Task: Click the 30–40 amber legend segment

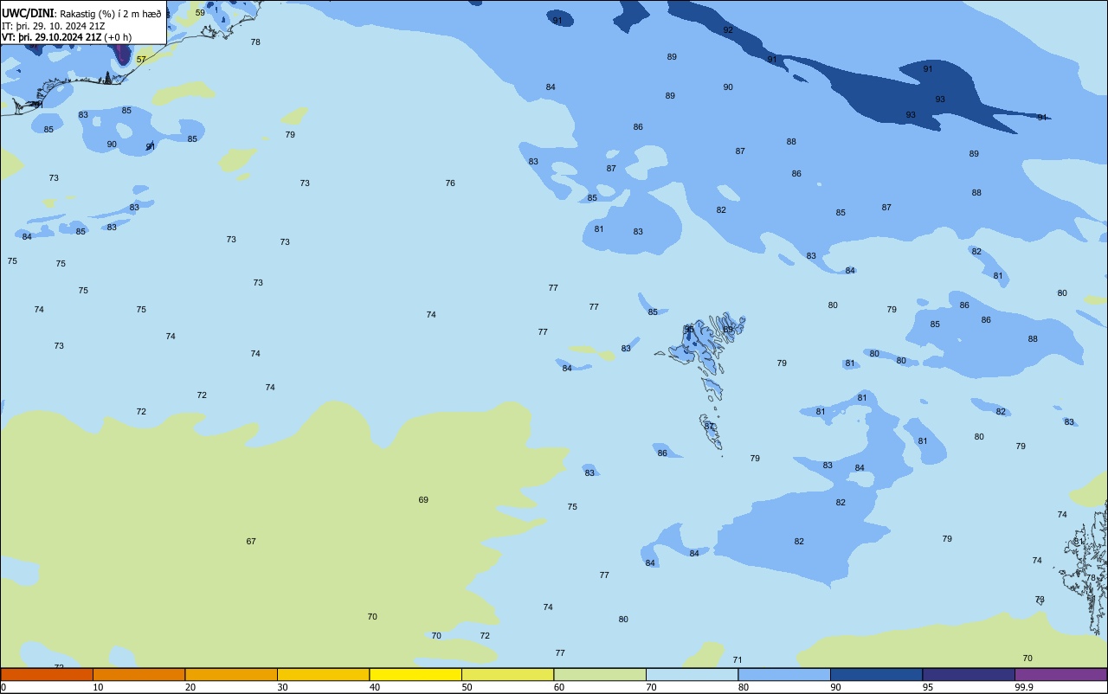Action: pyautogui.click(x=323, y=674)
